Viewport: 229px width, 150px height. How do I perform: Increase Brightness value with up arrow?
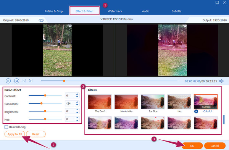click(77, 110)
